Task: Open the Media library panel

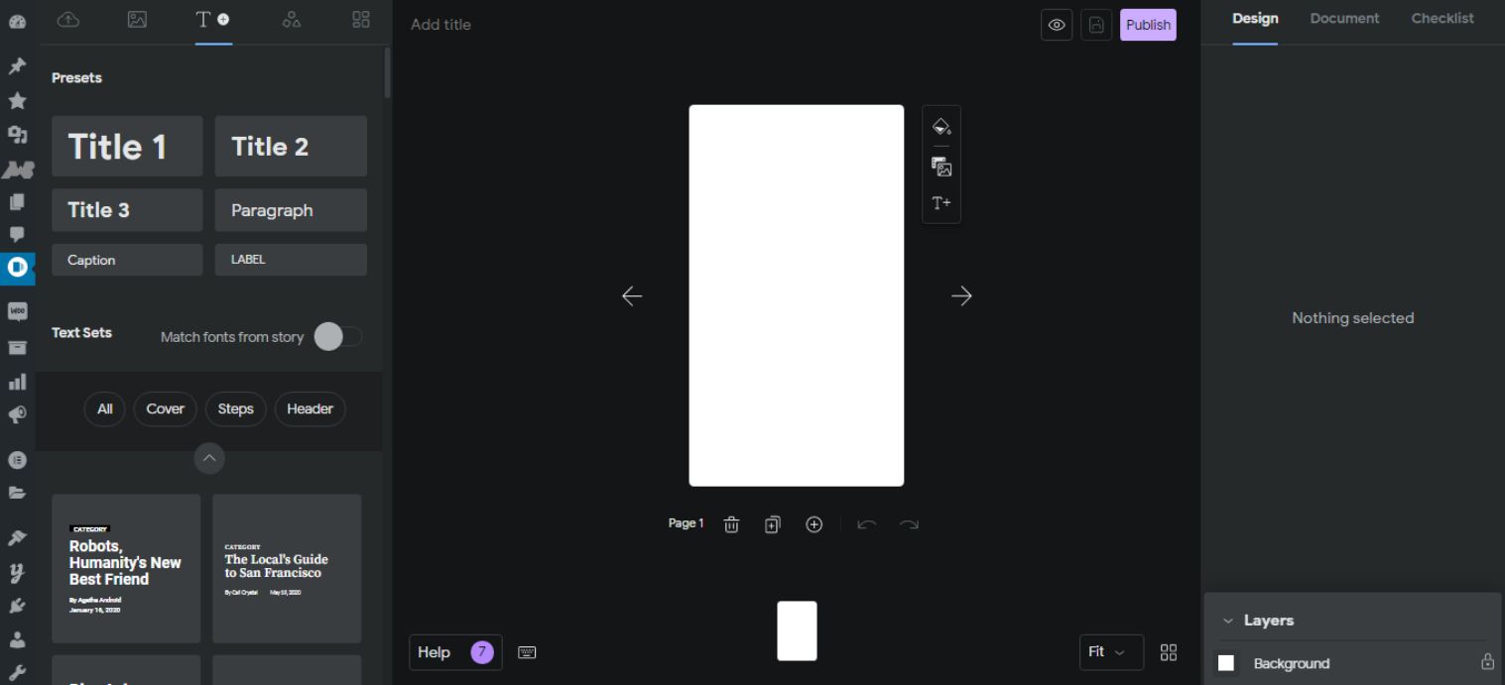Action: point(137,19)
